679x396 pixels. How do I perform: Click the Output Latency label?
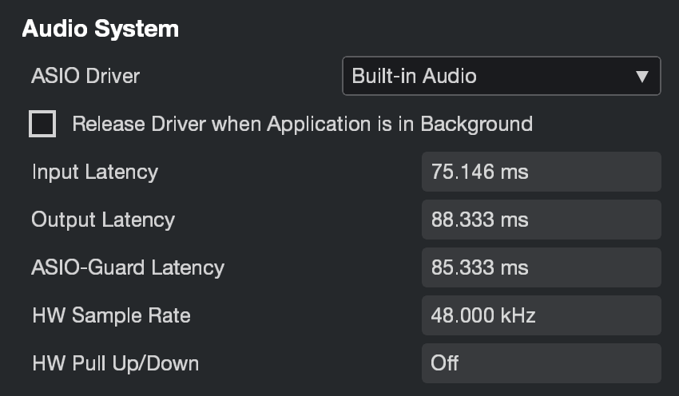click(103, 220)
